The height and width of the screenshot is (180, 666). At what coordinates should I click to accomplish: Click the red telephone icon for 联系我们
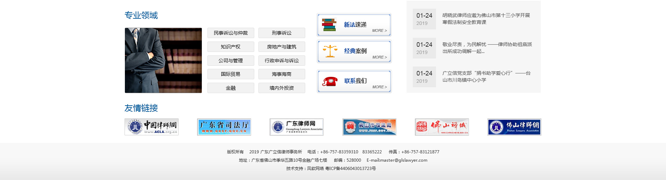[330, 81]
